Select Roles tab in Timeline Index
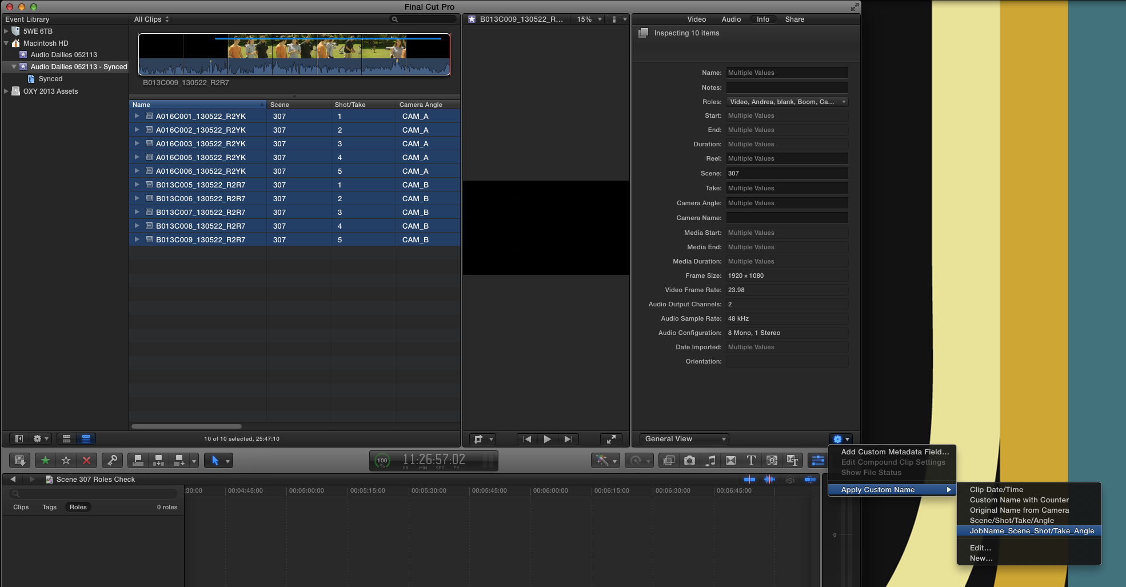This screenshot has height=587, width=1126. click(78, 507)
